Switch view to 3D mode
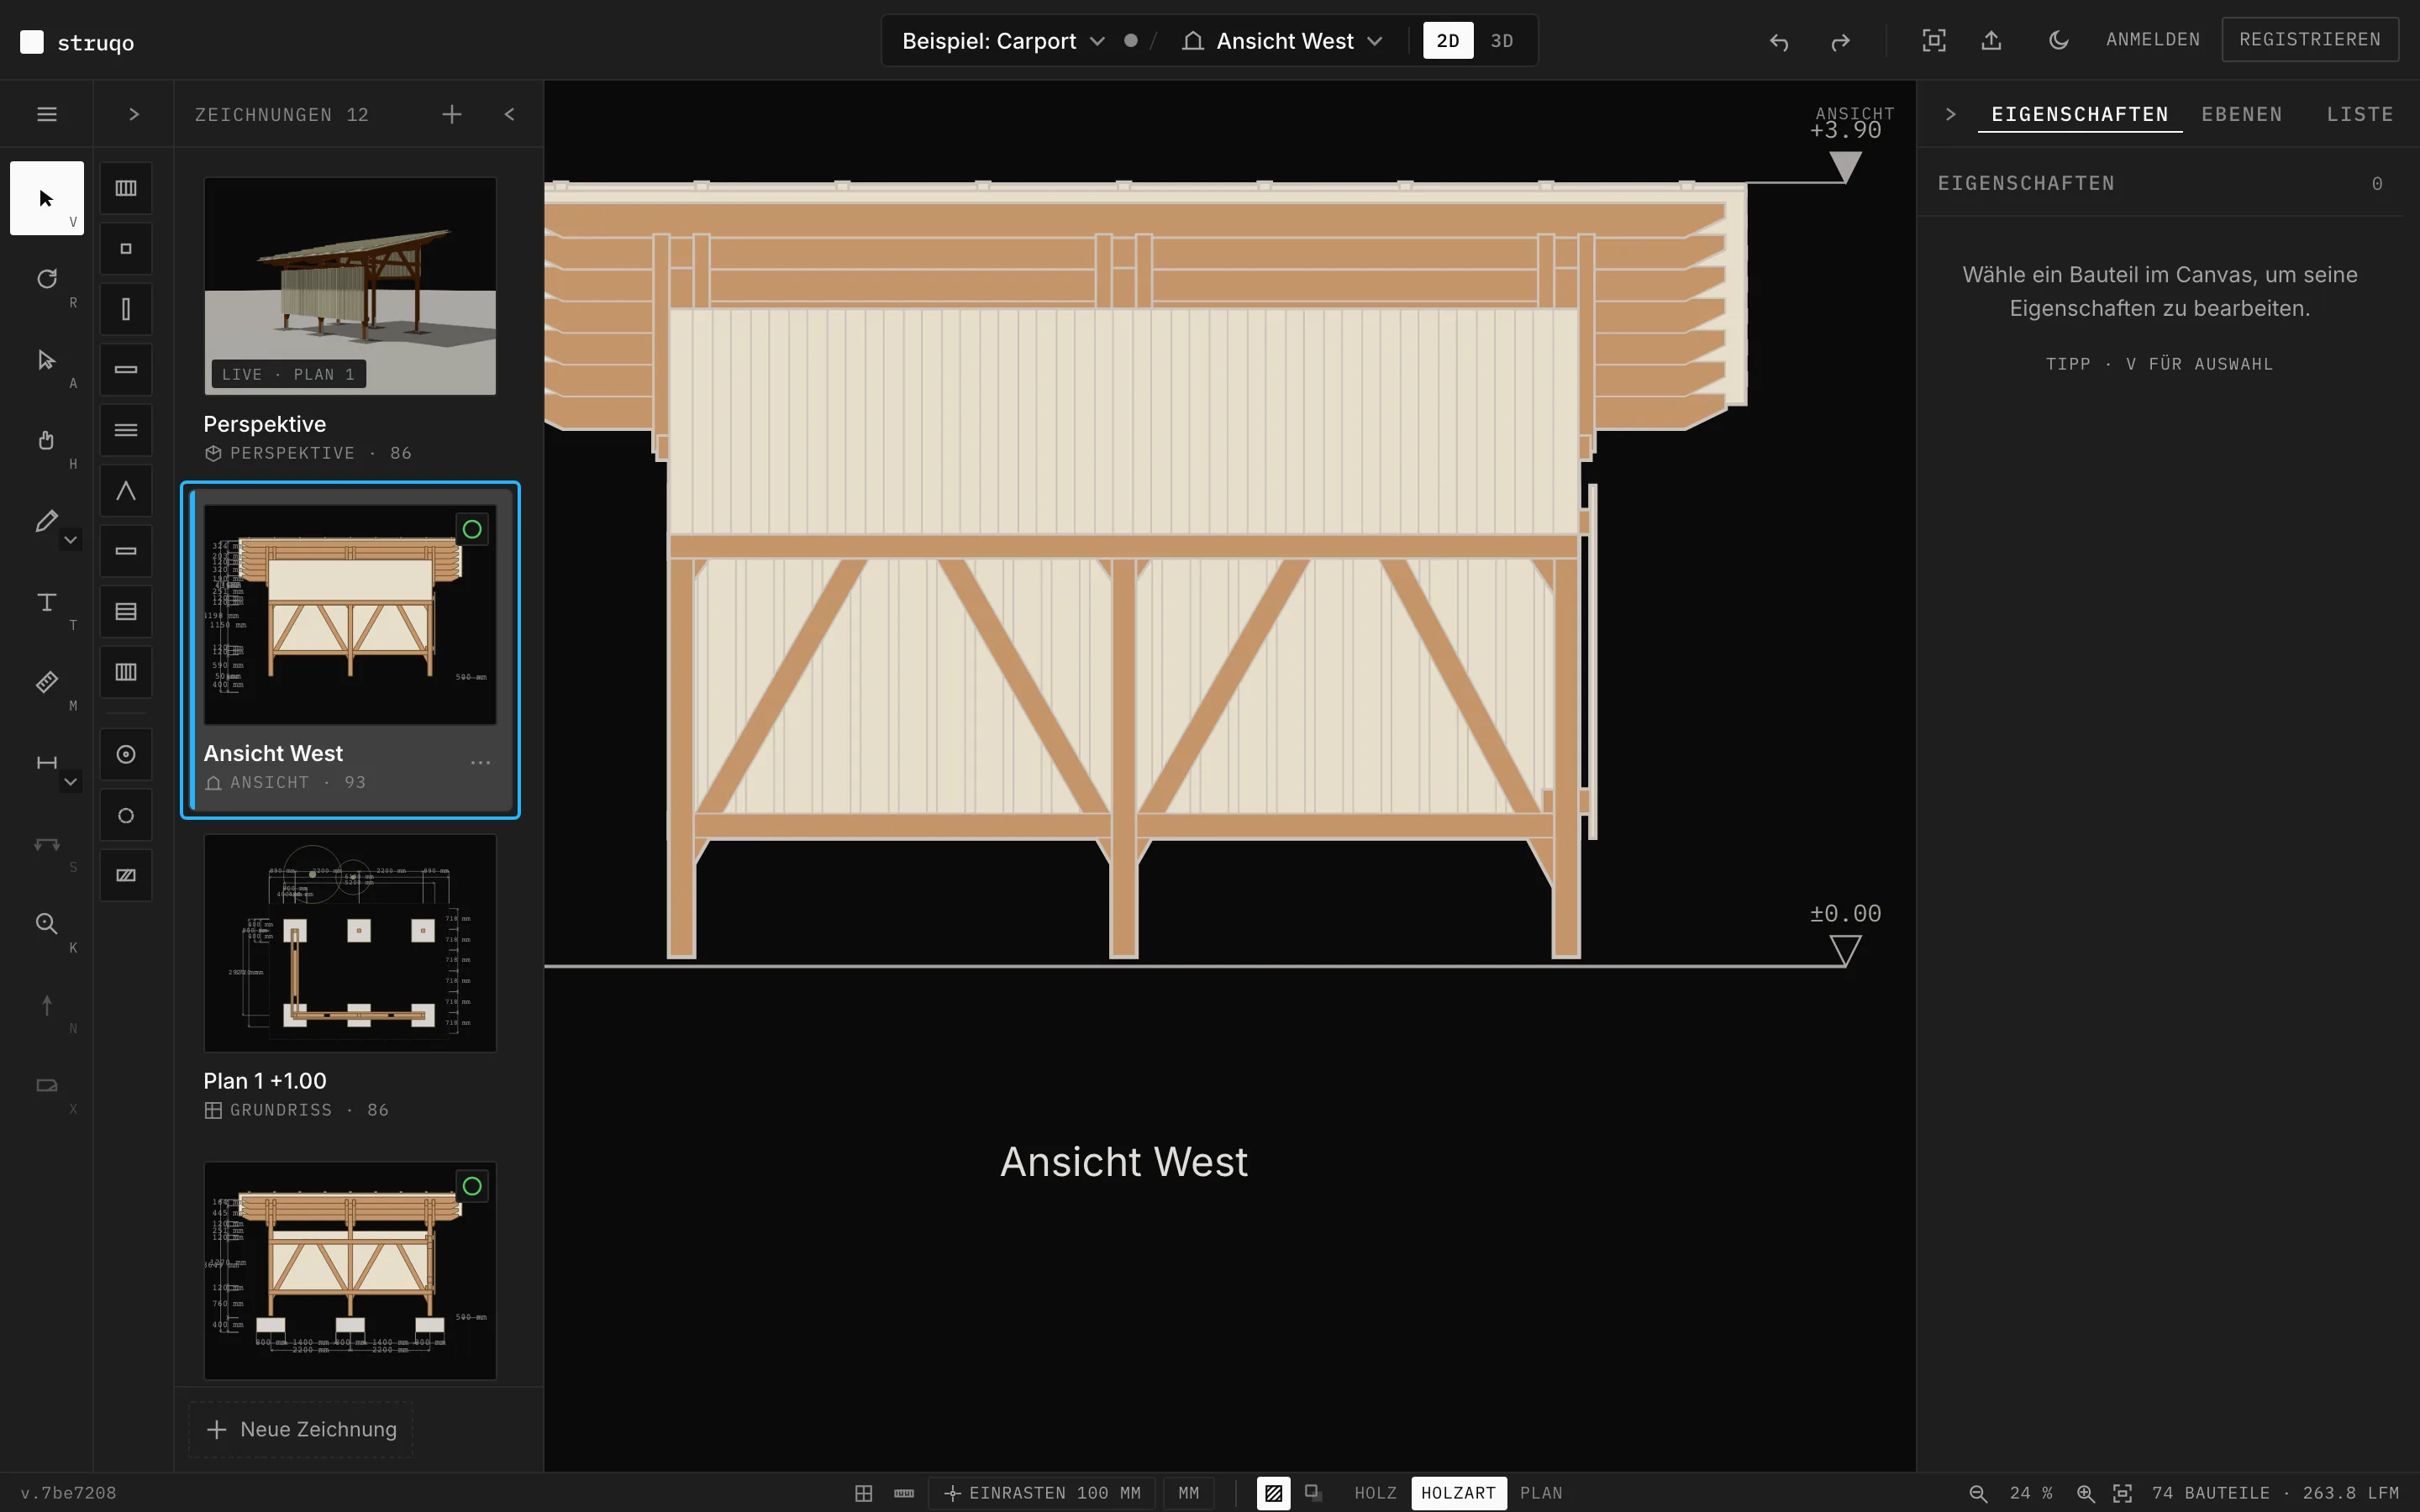 [1502, 41]
